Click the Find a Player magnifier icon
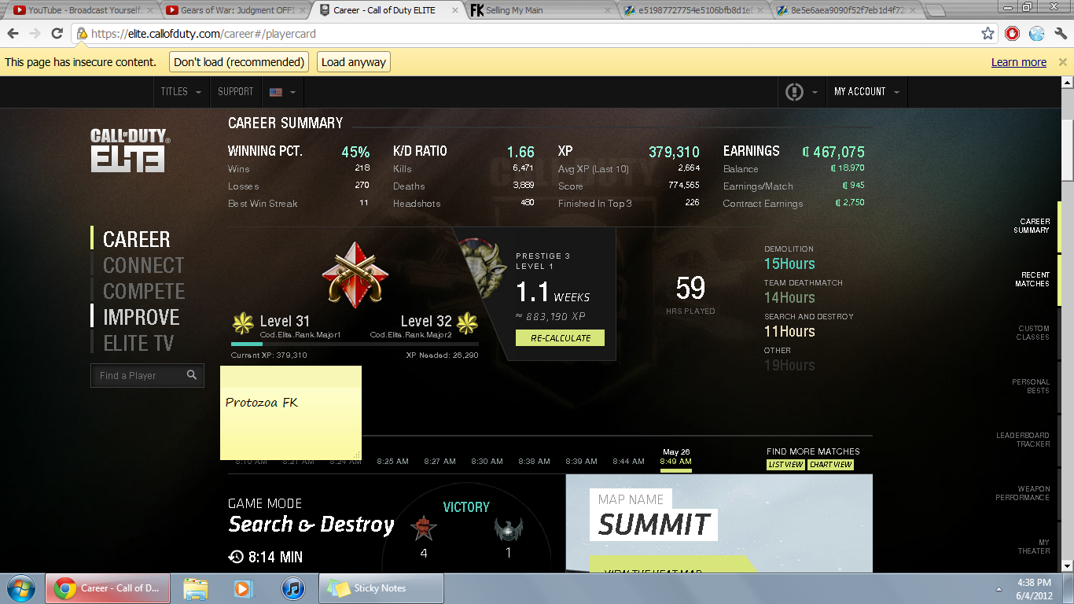 click(192, 375)
